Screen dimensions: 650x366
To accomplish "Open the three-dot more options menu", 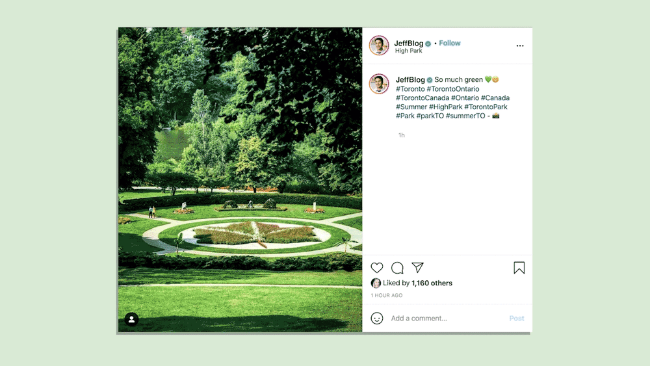I will click(520, 46).
